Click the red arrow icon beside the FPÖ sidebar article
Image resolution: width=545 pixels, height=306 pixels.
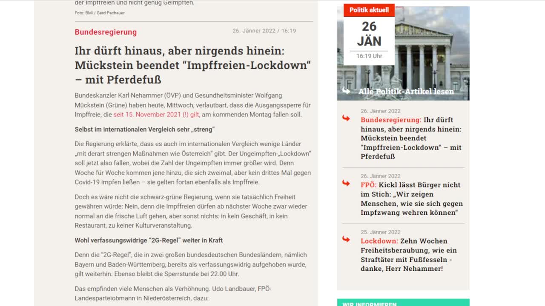click(x=346, y=183)
